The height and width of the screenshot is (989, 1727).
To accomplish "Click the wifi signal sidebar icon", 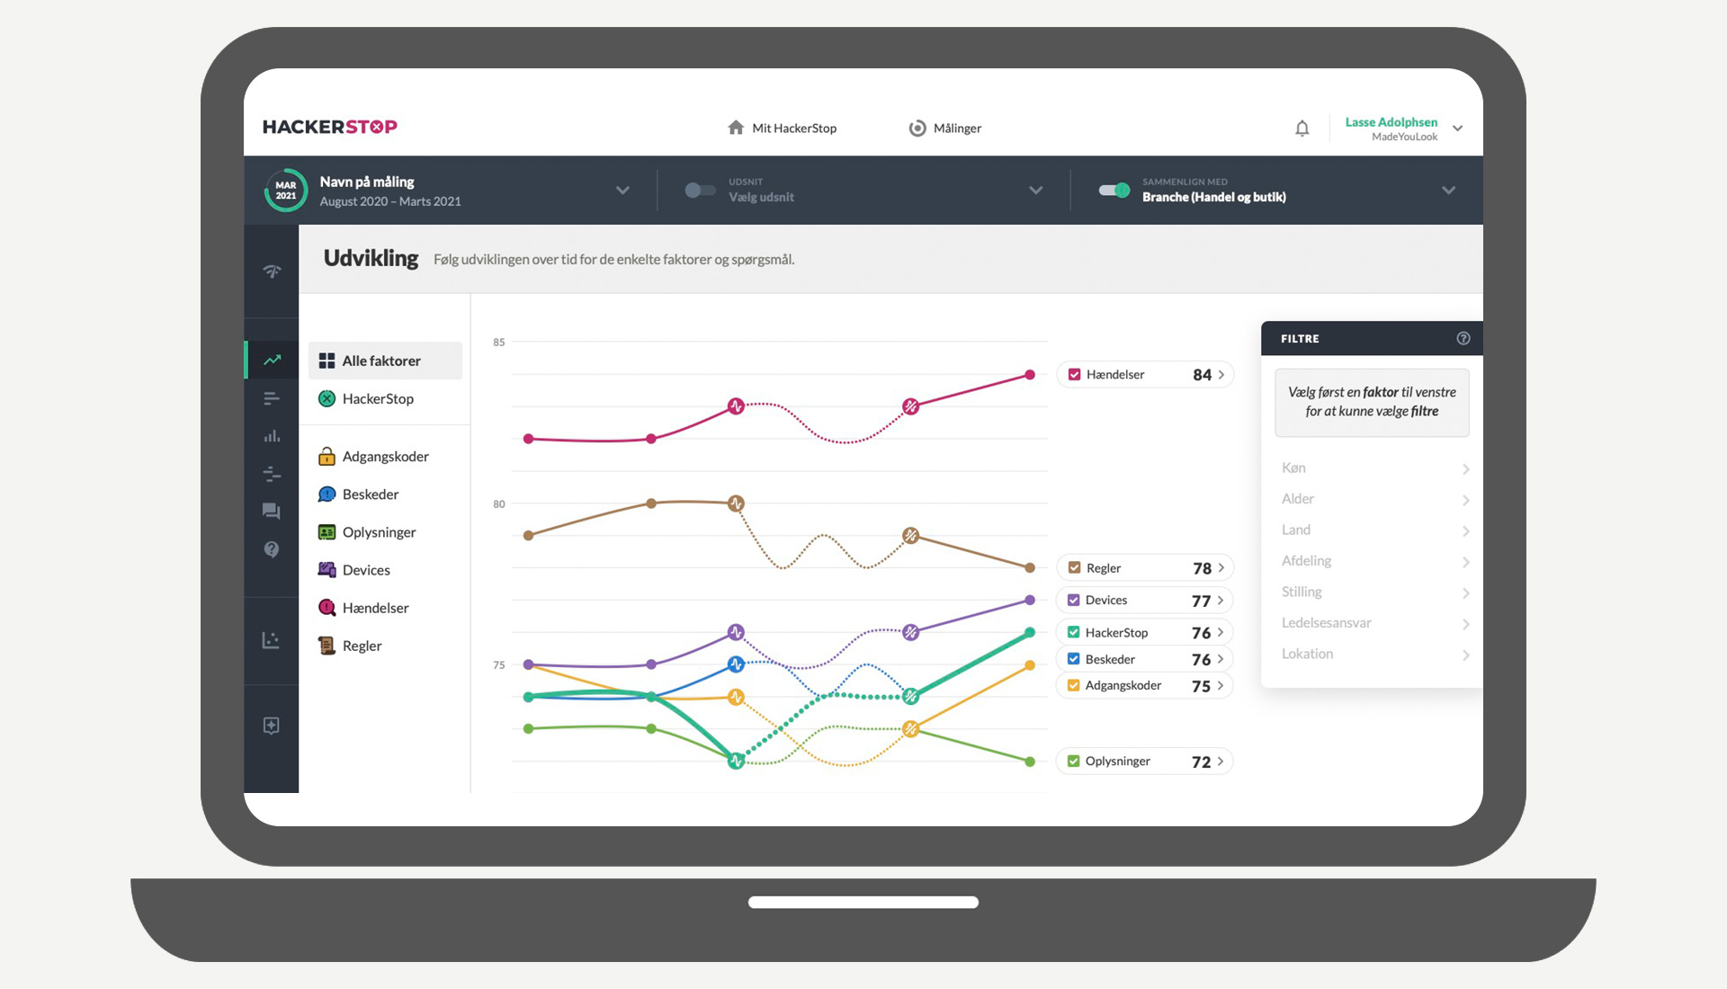I will (x=272, y=272).
